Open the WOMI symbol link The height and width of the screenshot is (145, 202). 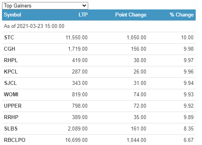(11, 94)
